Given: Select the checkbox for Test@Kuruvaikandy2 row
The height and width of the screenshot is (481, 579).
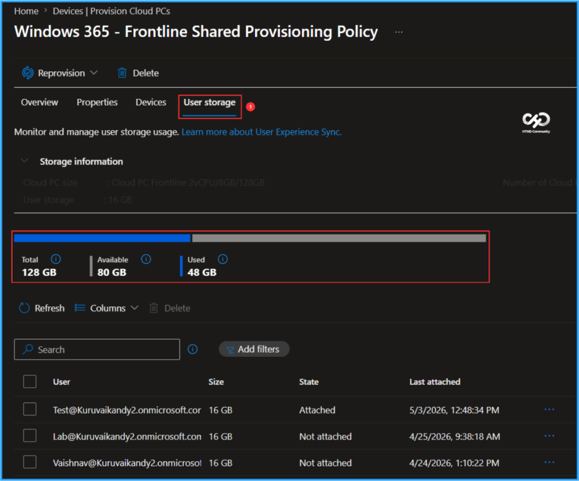Looking at the screenshot, I should (29, 409).
